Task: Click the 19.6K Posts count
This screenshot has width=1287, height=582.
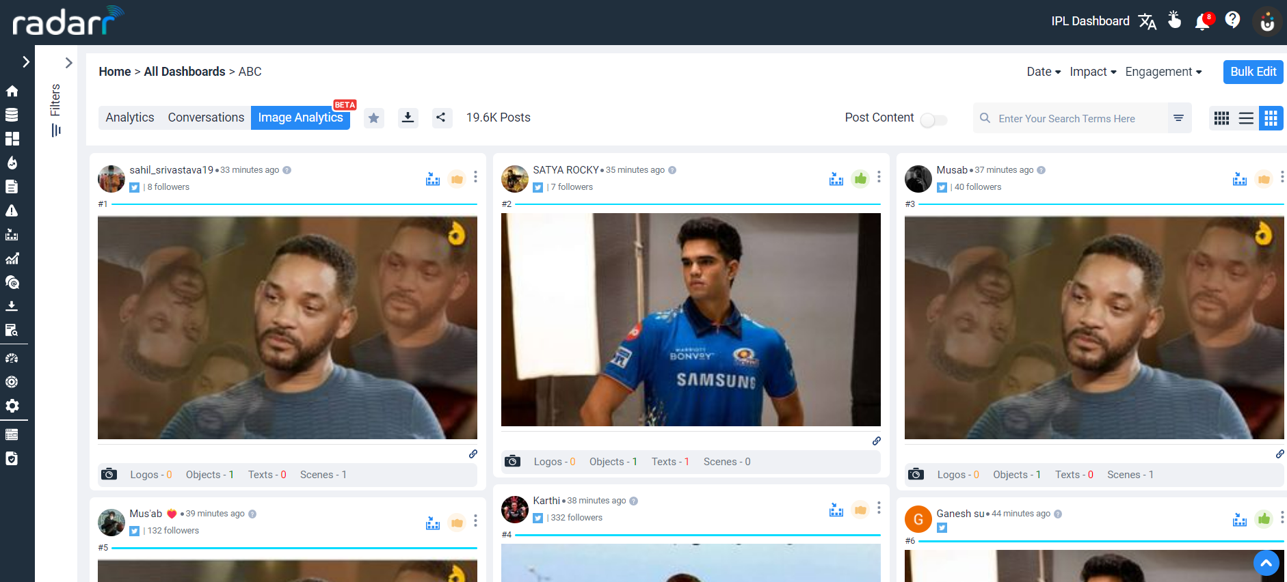Action: click(x=499, y=117)
